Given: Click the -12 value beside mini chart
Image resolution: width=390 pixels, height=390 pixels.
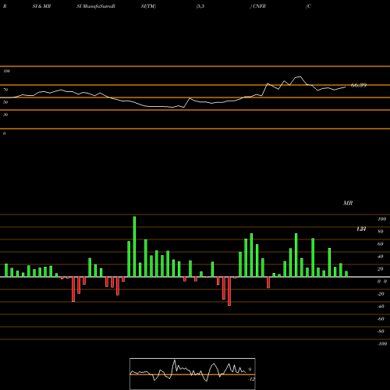Looking at the screenshot, I should pyautogui.click(x=252, y=379).
